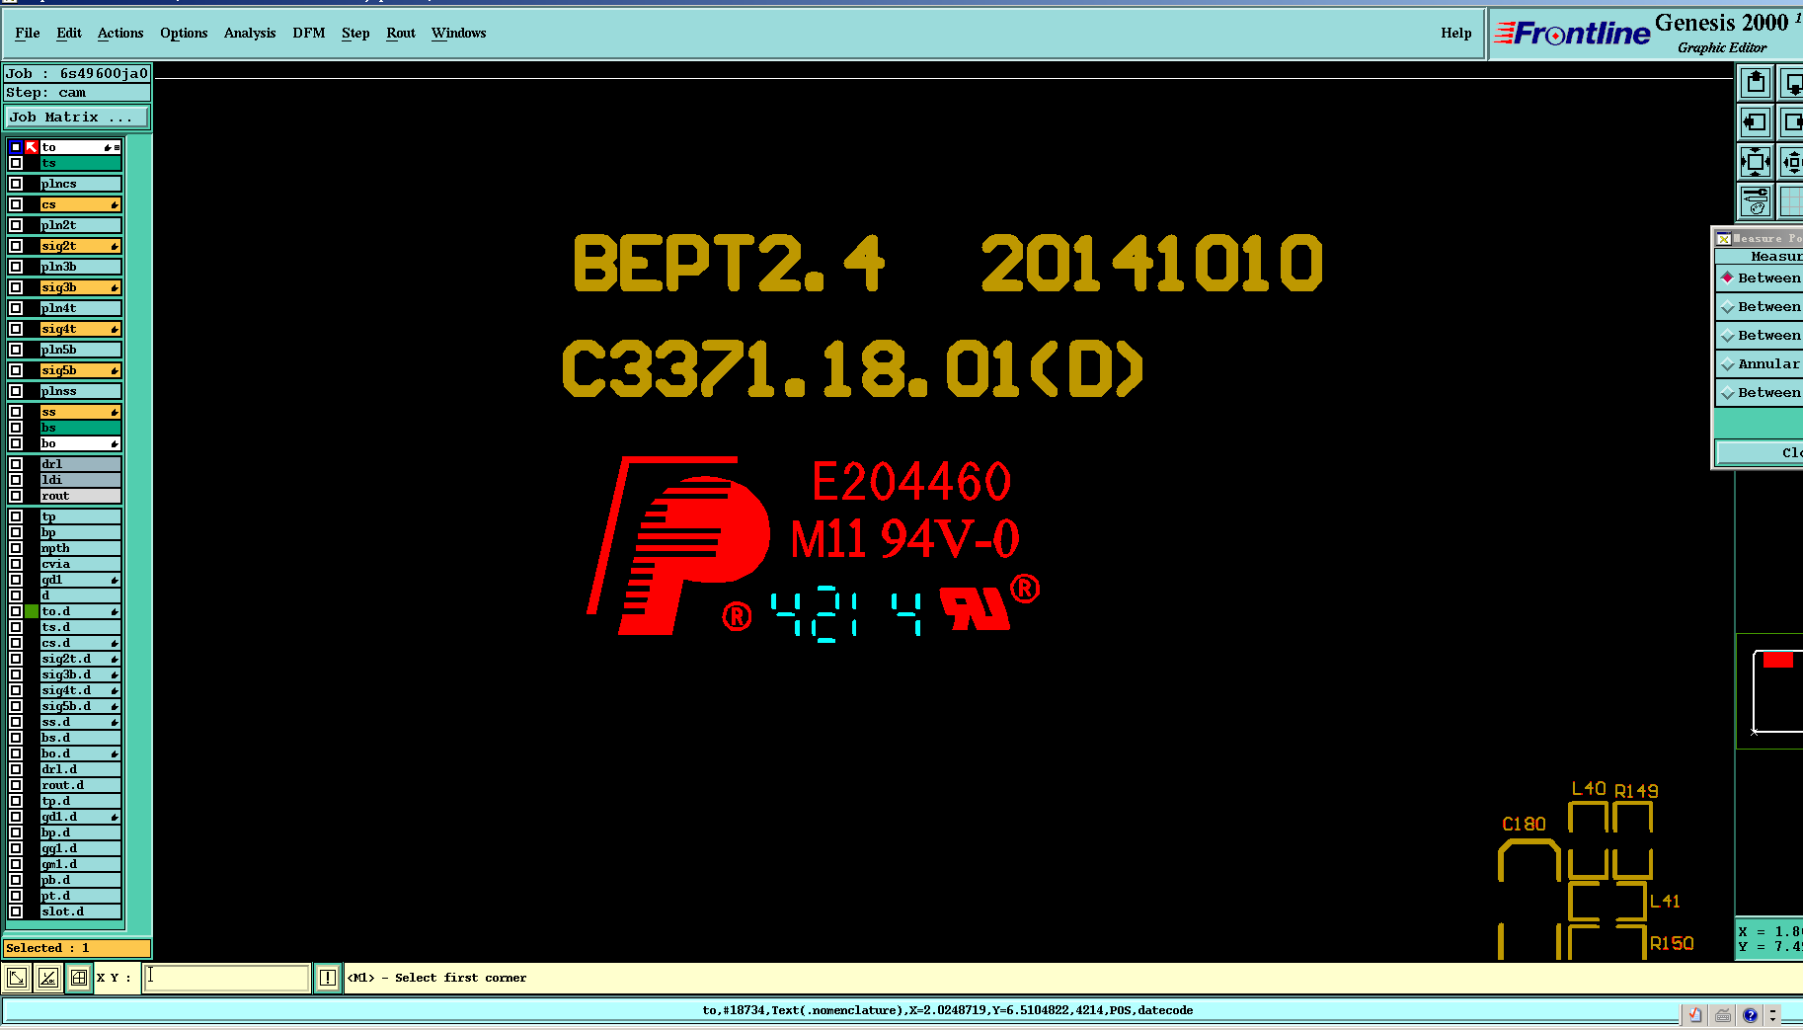Image resolution: width=1803 pixels, height=1030 pixels.
Task: Select the first 'Between' measure radio option
Action: click(1728, 277)
